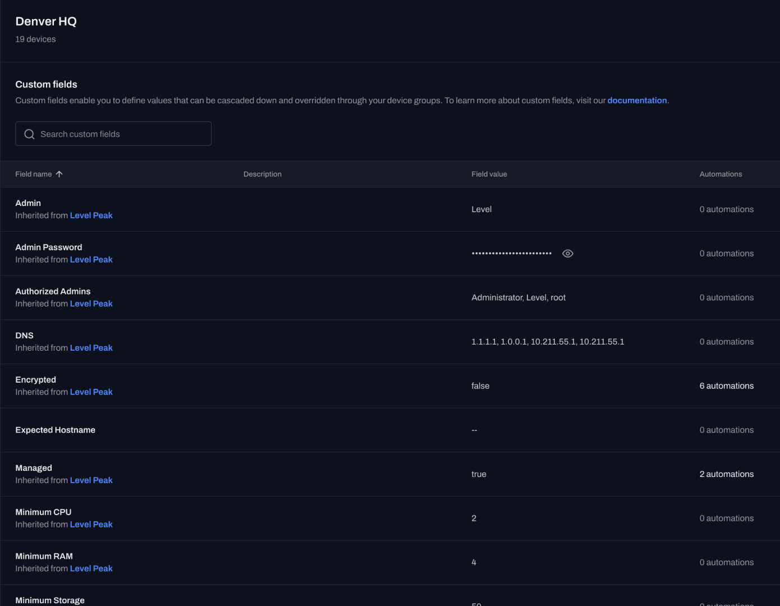Image resolution: width=780 pixels, height=606 pixels.
Task: Click the Admin field value "Level"
Action: click(481, 209)
